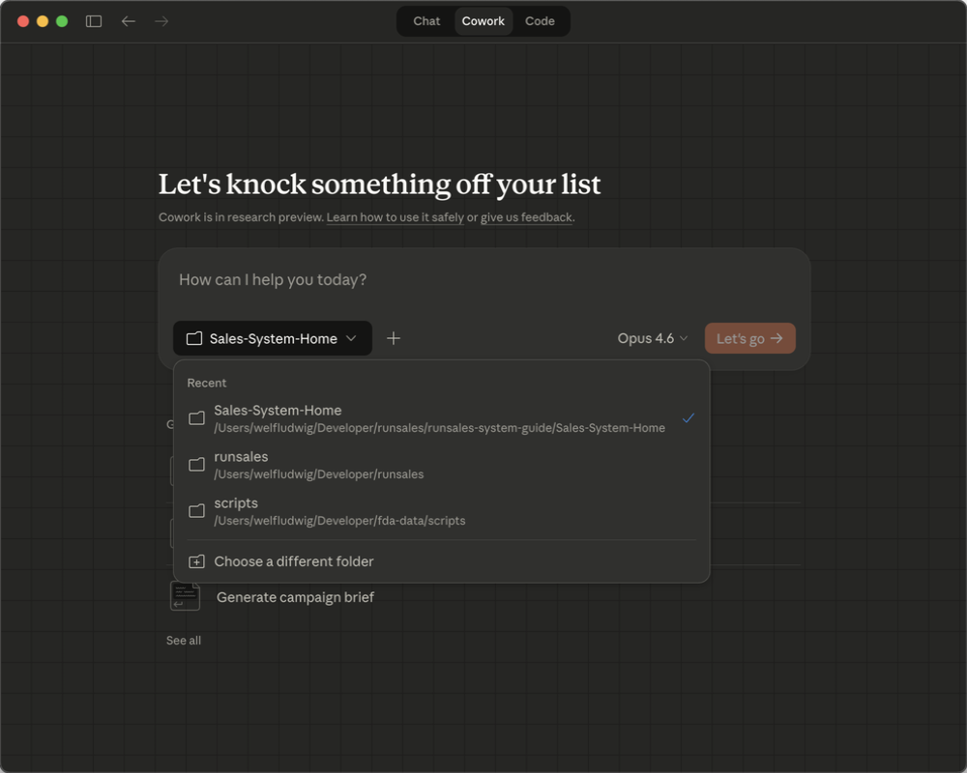Switch to the Code tab
The width and height of the screenshot is (967, 773).
point(540,21)
